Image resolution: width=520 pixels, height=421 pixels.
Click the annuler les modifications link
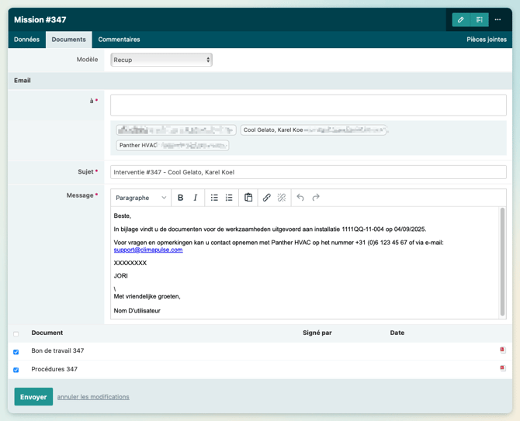click(x=93, y=397)
